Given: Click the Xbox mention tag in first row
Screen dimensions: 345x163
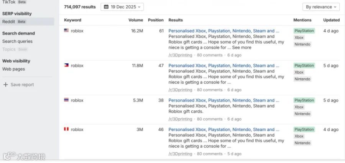Looking at the screenshot, I should pyautogui.click(x=299, y=37).
